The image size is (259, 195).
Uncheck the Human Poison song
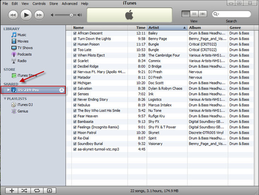click(75, 44)
